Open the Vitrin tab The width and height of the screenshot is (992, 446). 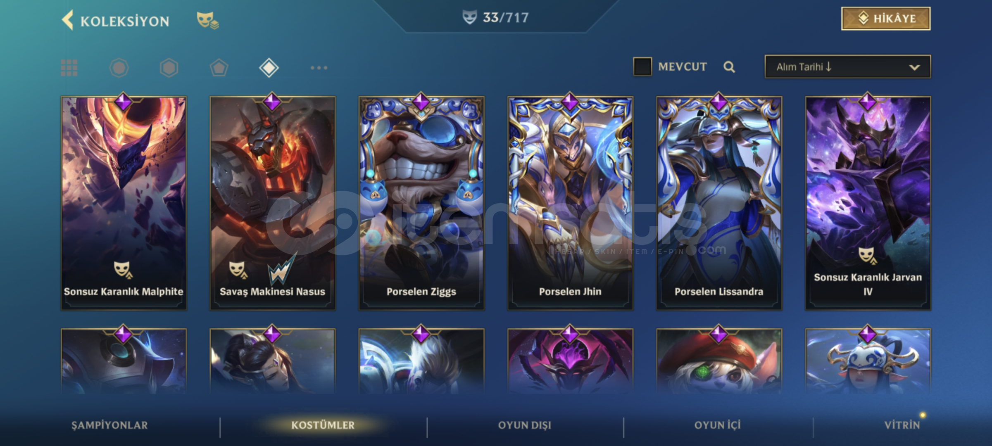pyautogui.click(x=902, y=425)
